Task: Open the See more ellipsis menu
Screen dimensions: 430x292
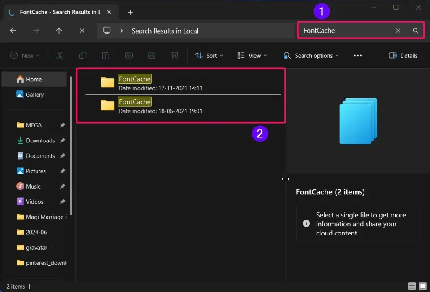Action: [358, 56]
